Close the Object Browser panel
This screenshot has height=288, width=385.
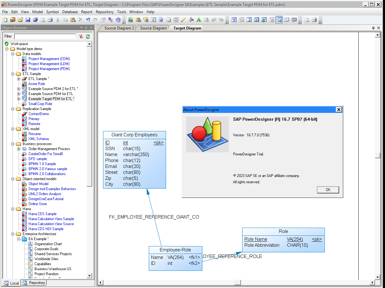tap(91, 28)
